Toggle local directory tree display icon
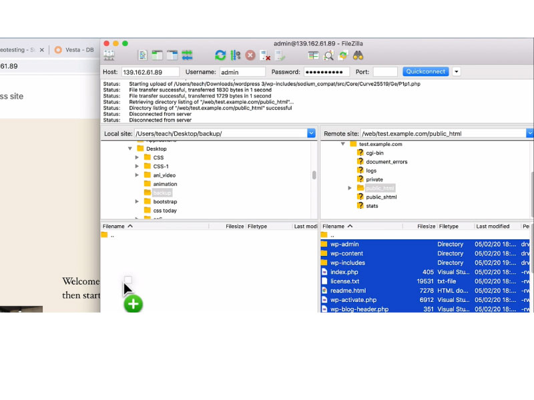This screenshot has width=534, height=400. [x=157, y=55]
